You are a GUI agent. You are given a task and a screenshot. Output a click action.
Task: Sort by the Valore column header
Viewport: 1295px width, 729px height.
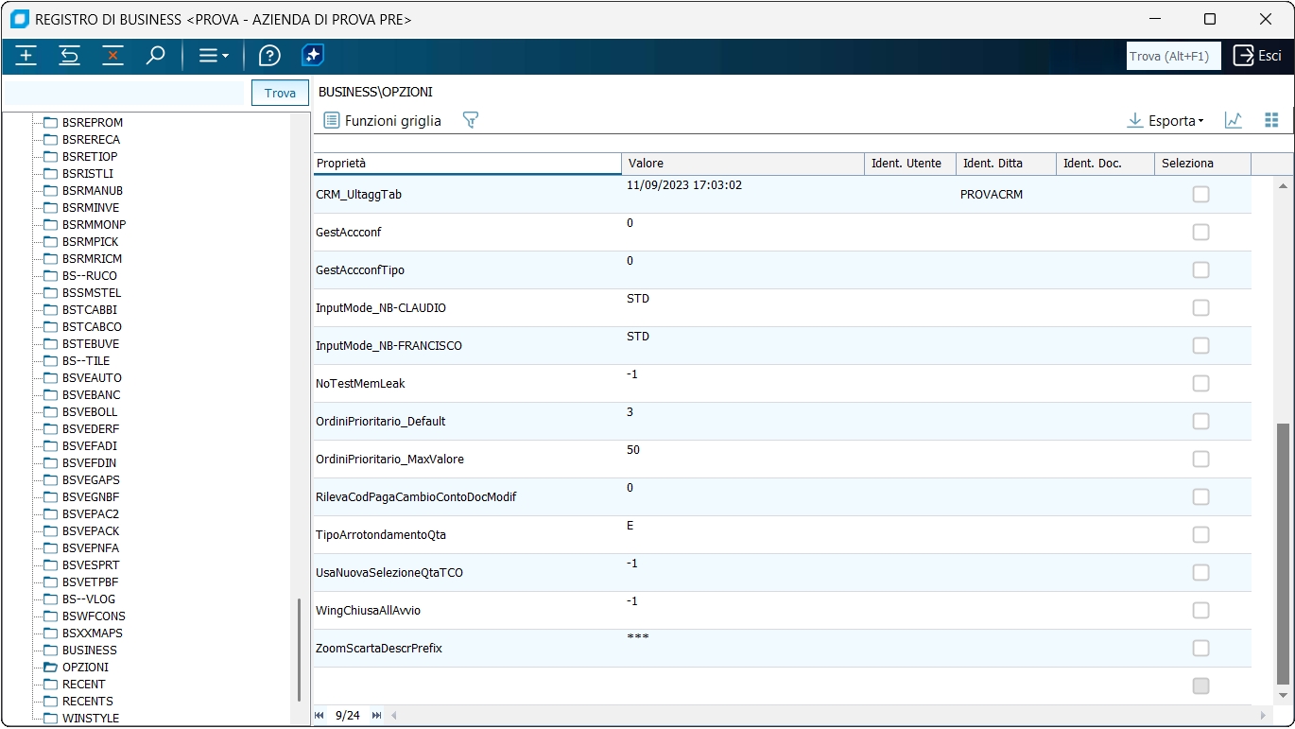point(742,164)
